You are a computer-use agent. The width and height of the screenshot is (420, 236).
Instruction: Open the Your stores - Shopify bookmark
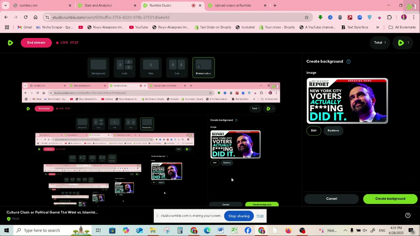point(277,27)
